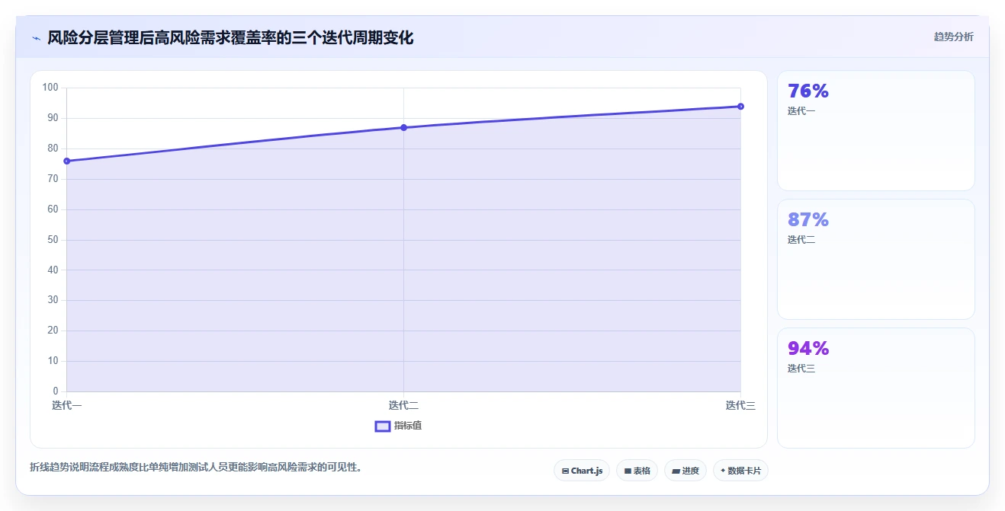Click the 94% value text
This screenshot has height=511, width=1005.
coord(808,349)
